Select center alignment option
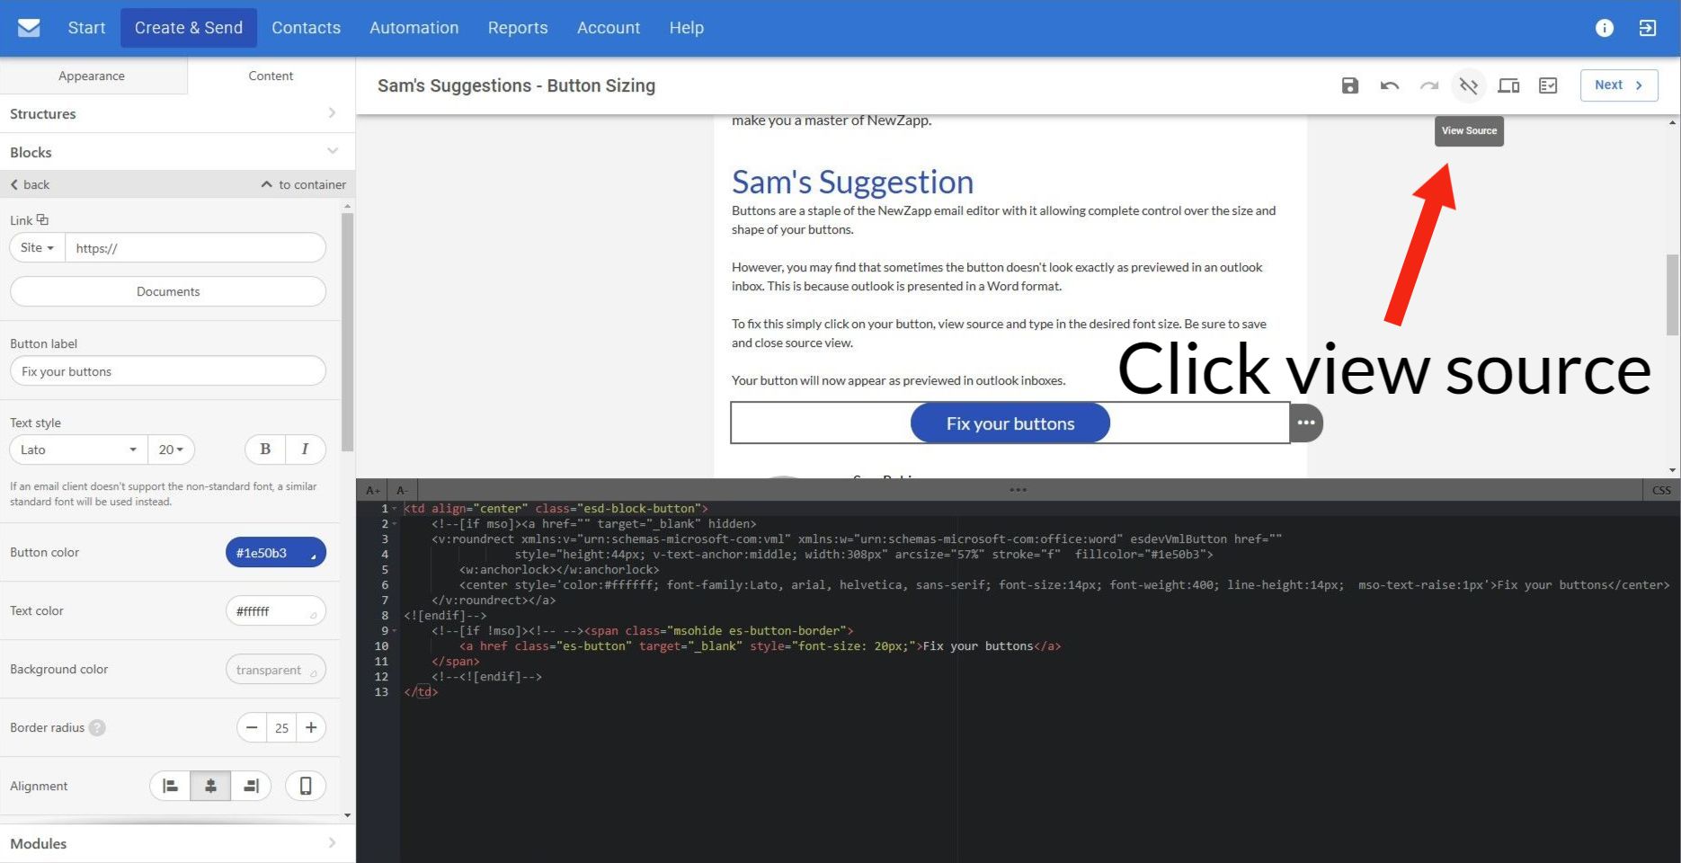This screenshot has width=1681, height=863. tap(210, 786)
